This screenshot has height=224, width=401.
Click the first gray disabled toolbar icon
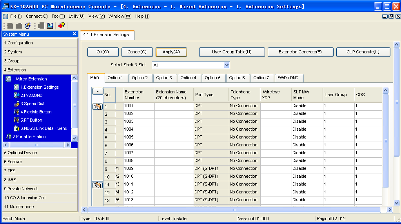click(10, 25)
